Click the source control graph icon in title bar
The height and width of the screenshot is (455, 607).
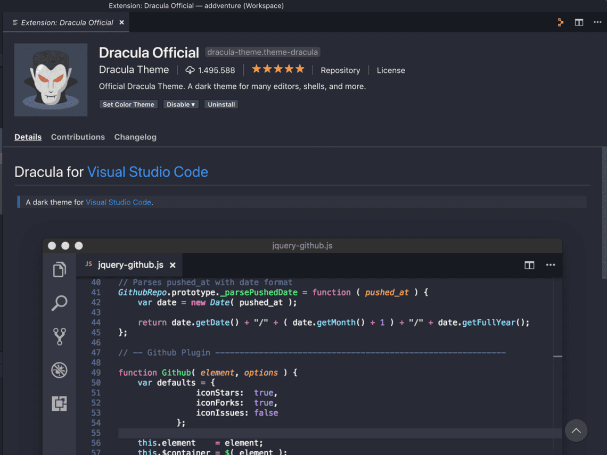[x=560, y=22]
